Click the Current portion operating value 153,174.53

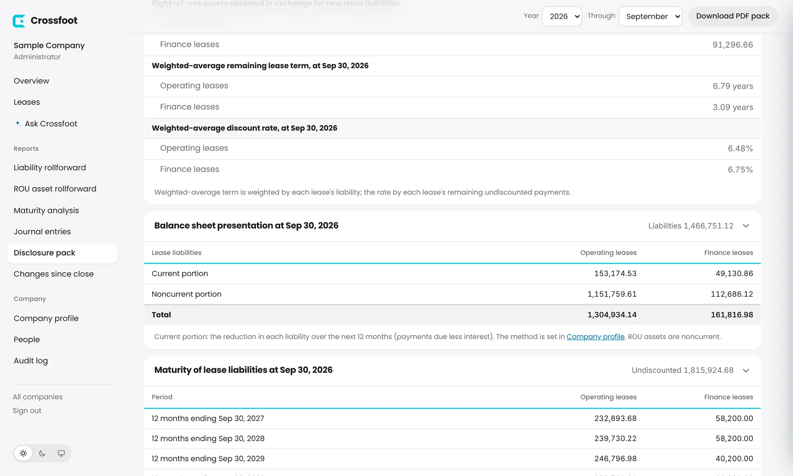[615, 274]
